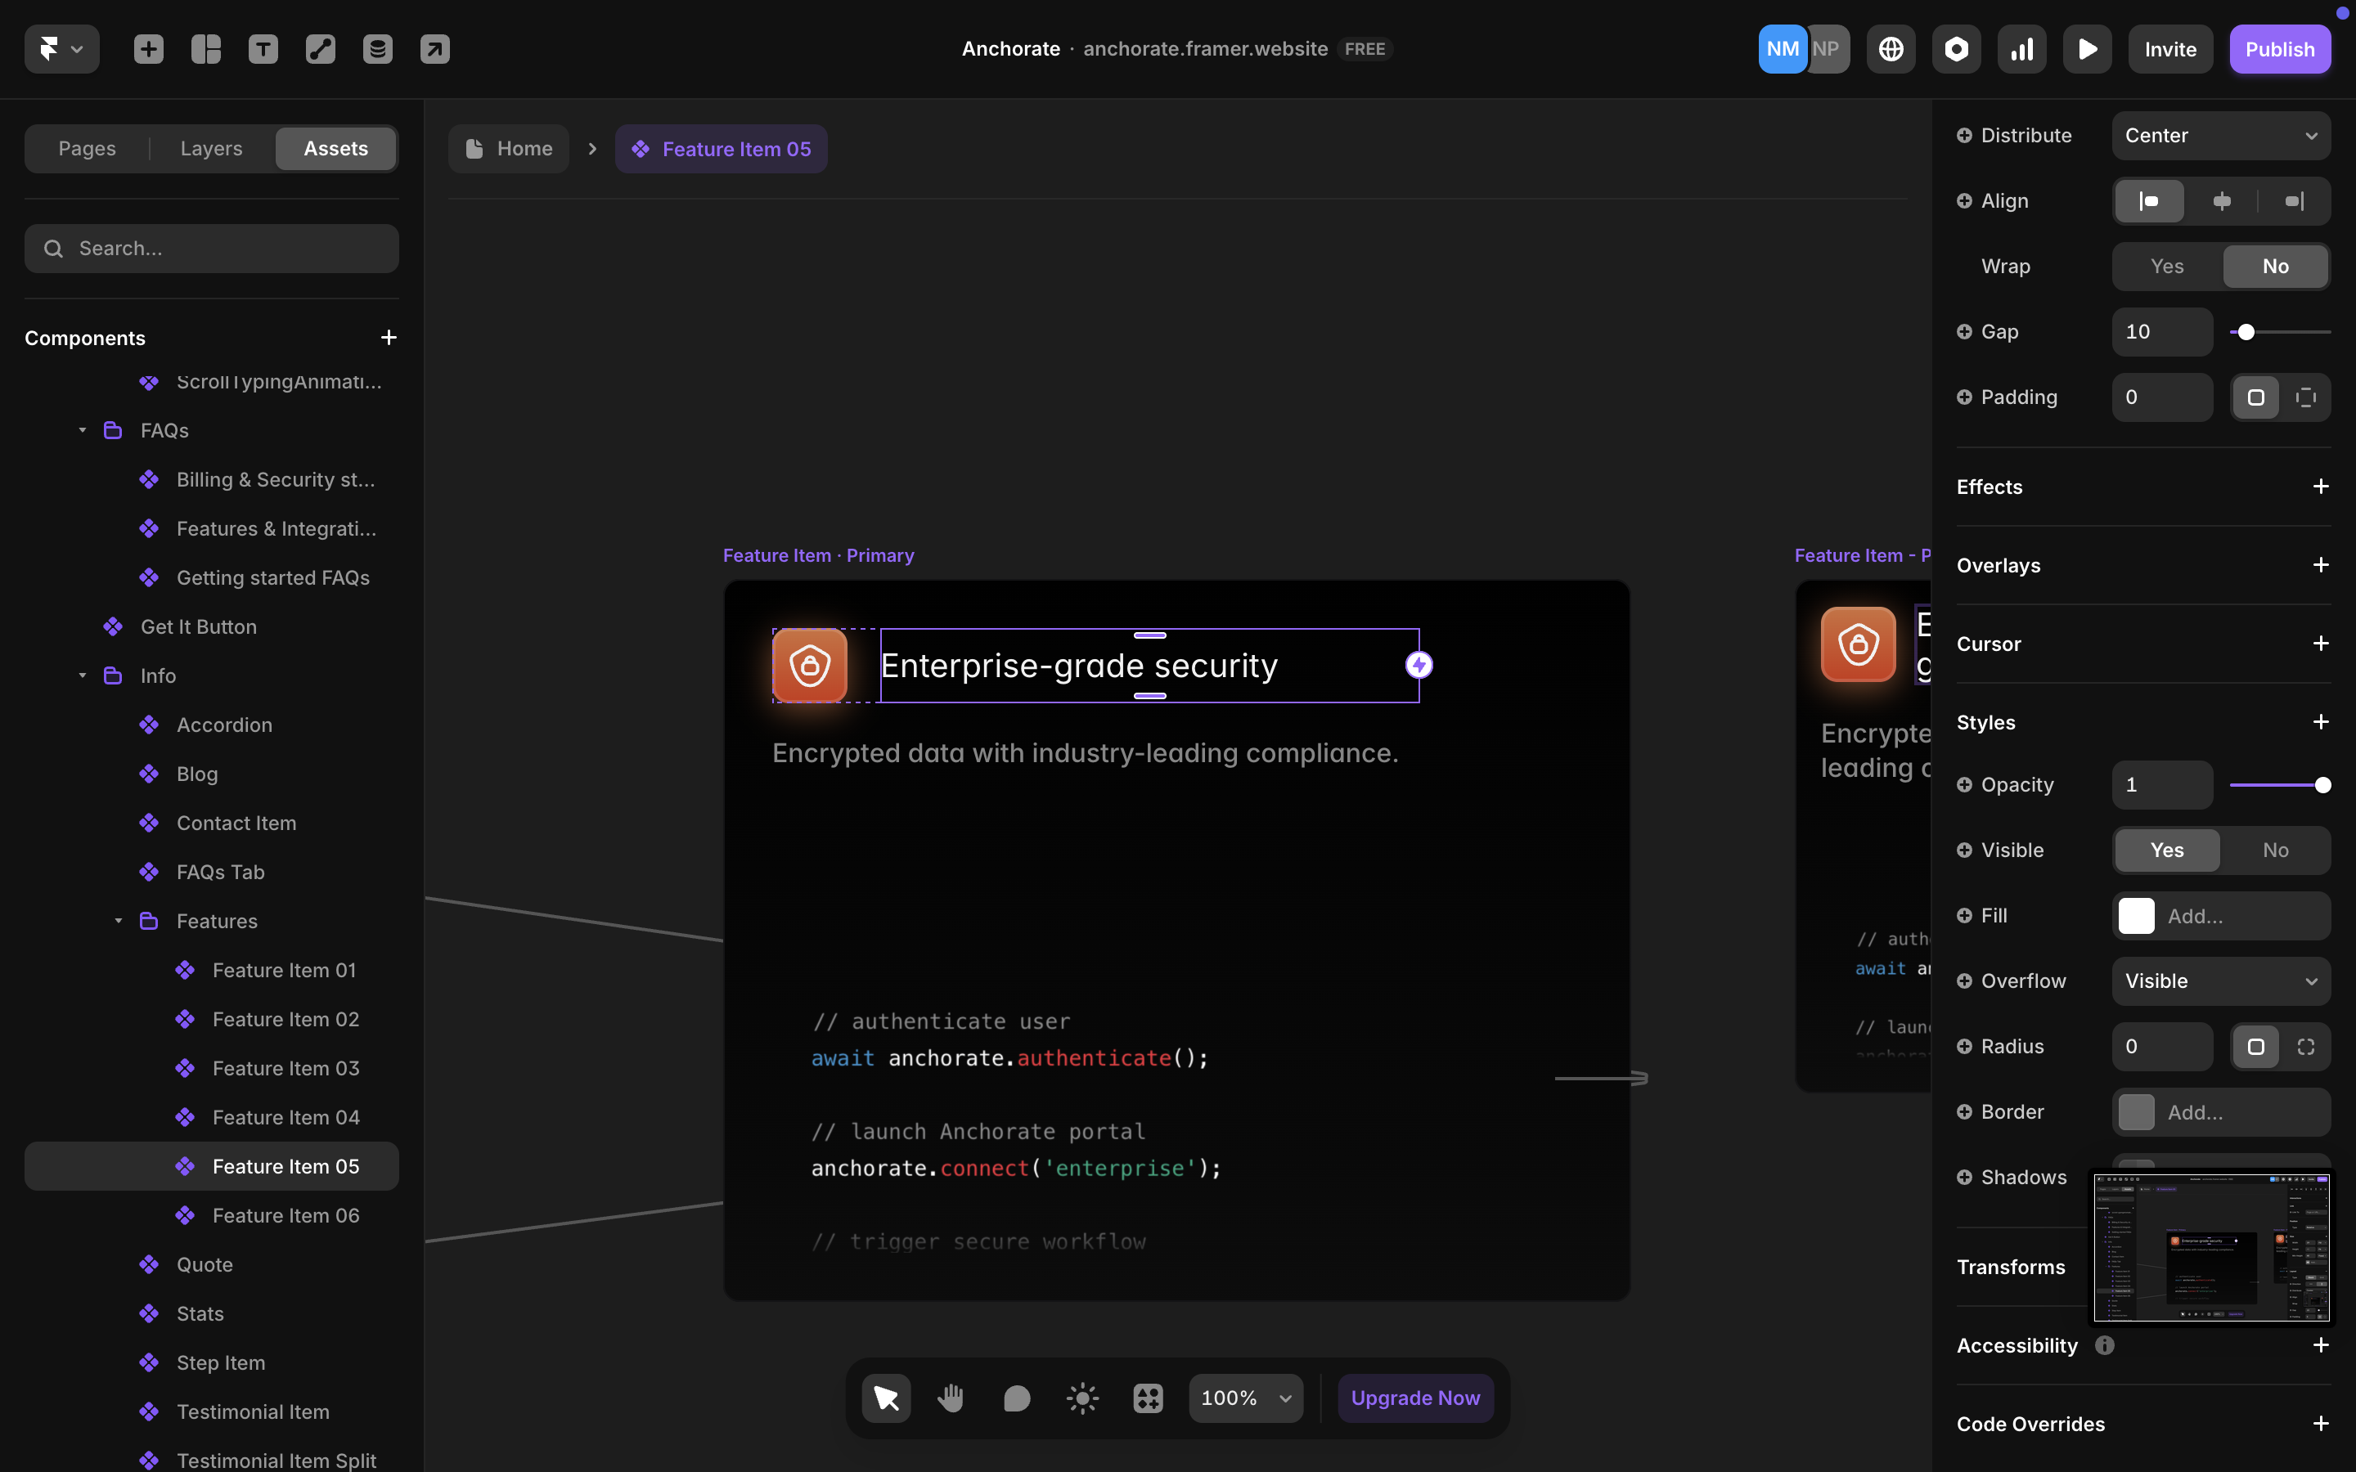Click the Preview play button
Screen dimensions: 2356x1472
pos(2086,49)
